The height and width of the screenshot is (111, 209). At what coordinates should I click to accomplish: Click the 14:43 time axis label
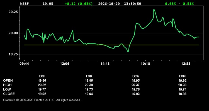pyautogui.click(x=105, y=64)
